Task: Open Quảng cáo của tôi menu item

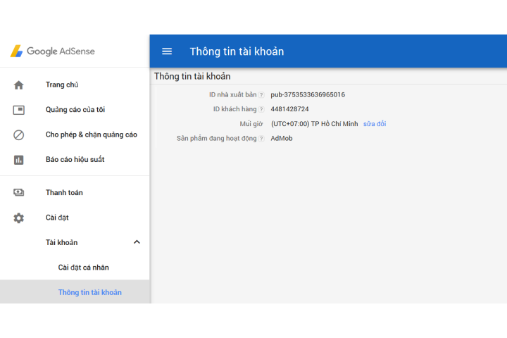Action: coord(75,110)
